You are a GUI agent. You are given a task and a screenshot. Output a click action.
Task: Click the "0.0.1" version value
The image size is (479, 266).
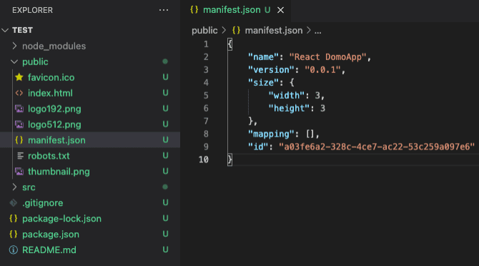tap(322, 70)
